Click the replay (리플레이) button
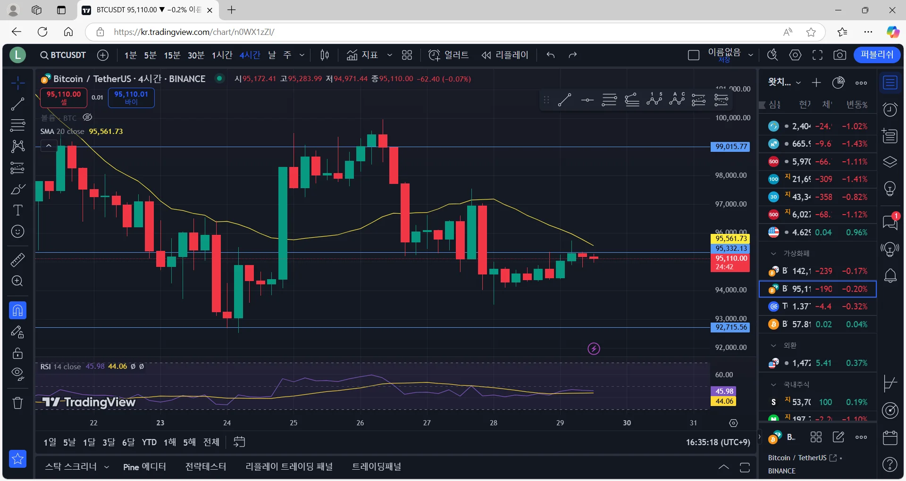 point(504,55)
